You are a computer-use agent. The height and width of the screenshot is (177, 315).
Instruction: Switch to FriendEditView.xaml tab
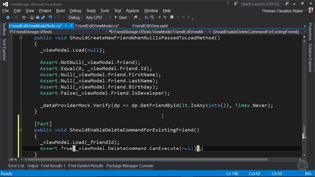click(150, 26)
